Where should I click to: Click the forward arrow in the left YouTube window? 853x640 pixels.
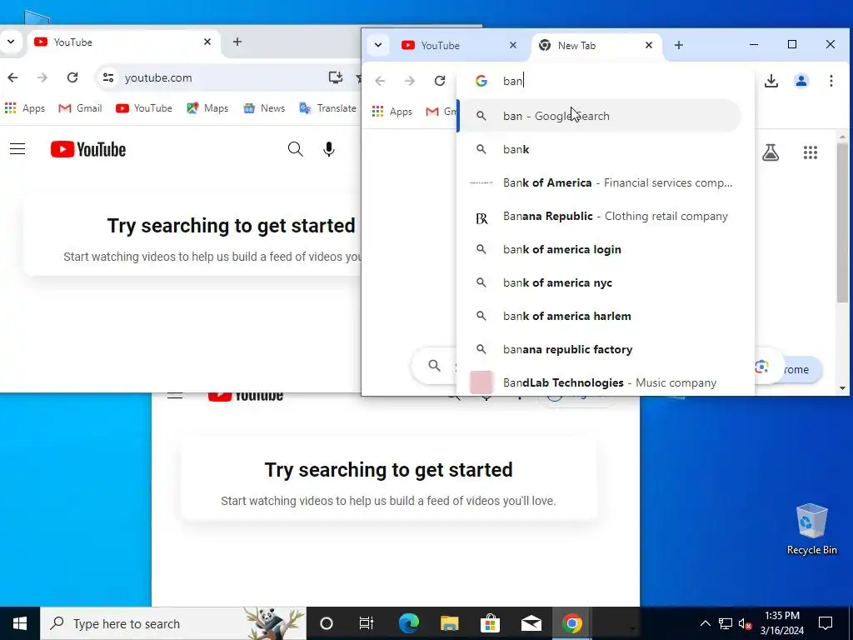coord(42,77)
